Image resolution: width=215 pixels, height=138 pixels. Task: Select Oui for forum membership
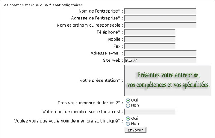(x=128, y=100)
